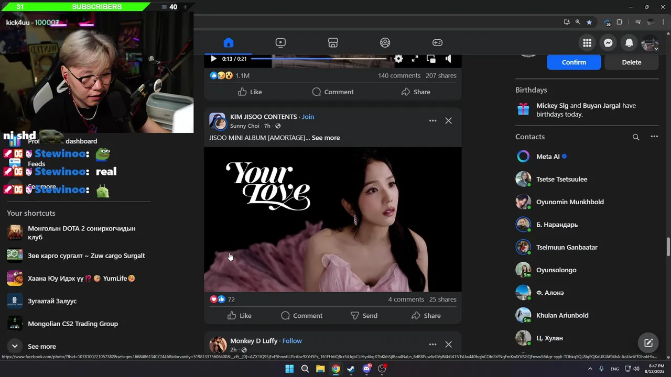The width and height of the screenshot is (671, 377).
Task: Open Monkey D Luffy's profile picture
Action: (218, 345)
